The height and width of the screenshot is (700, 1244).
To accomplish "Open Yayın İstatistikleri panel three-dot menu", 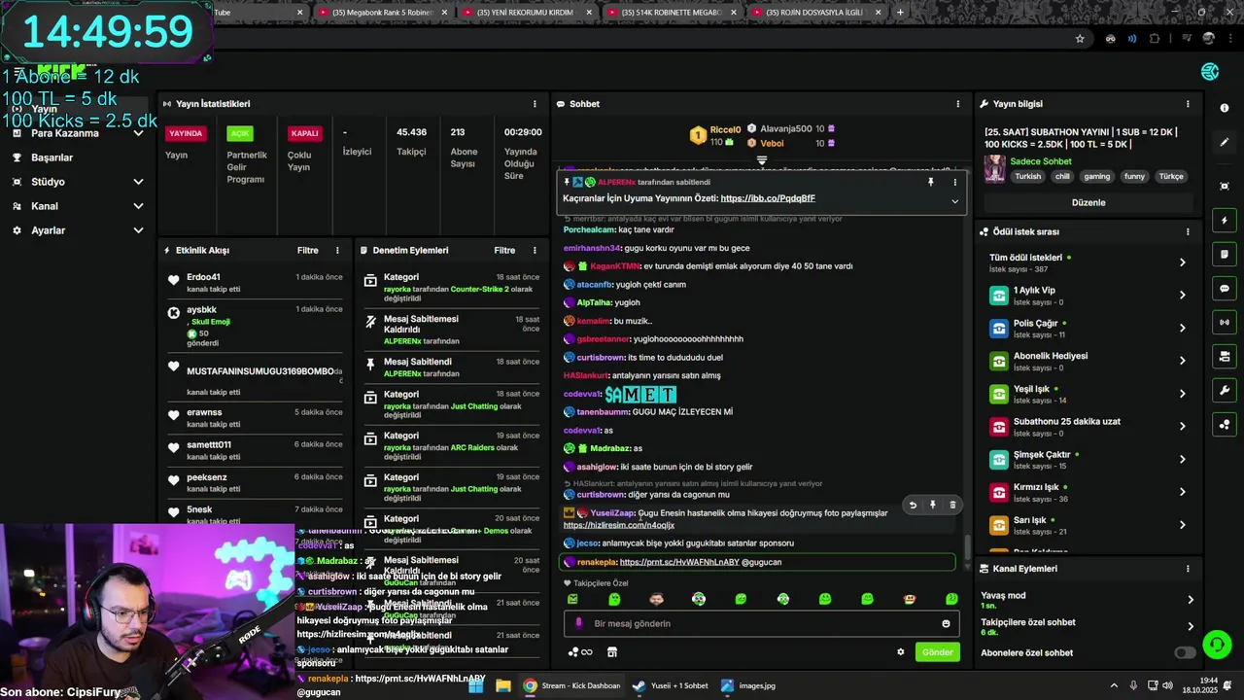I will click(534, 104).
